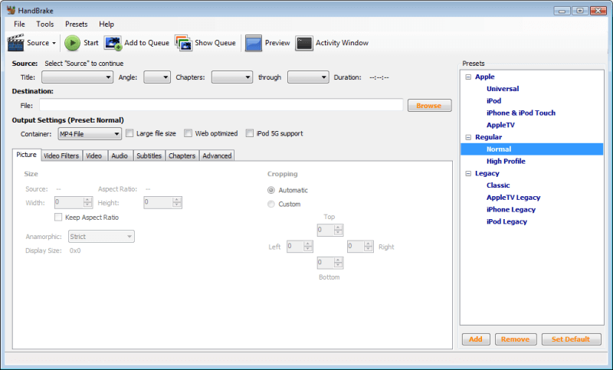Click the Add to Queue icon
This screenshot has height=370, width=613.
click(113, 43)
